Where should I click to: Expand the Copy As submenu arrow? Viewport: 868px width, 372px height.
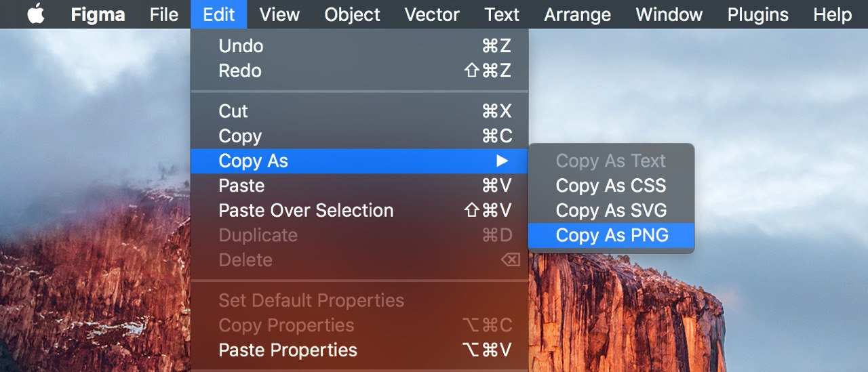point(502,161)
